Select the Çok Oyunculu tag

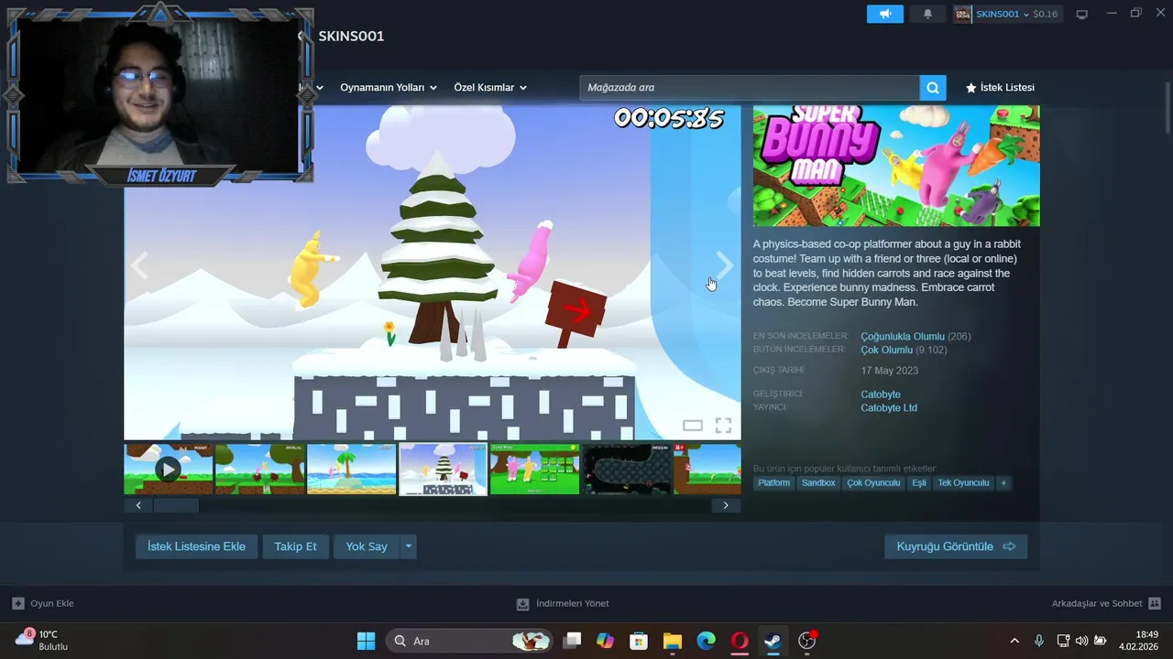[873, 482]
